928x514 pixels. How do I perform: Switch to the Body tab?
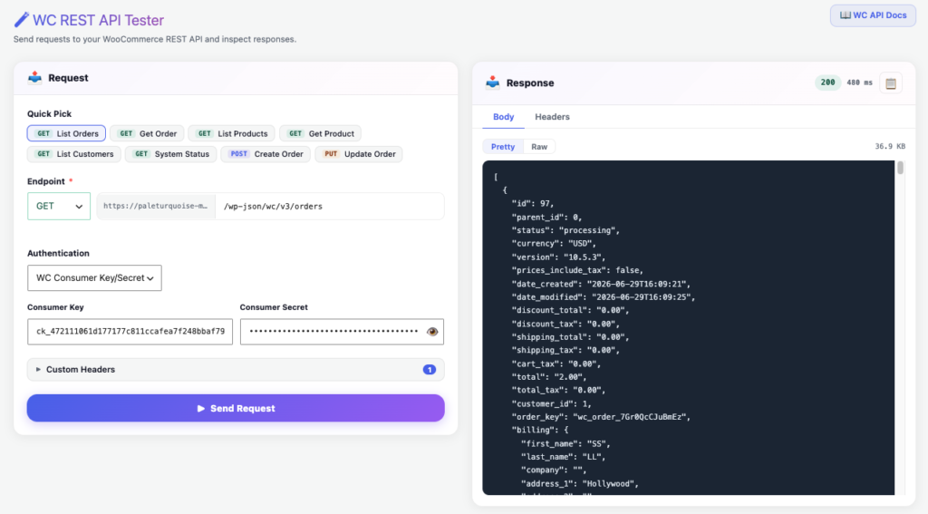point(504,117)
